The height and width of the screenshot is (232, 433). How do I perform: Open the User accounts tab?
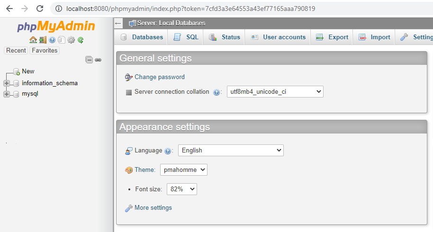click(x=278, y=37)
